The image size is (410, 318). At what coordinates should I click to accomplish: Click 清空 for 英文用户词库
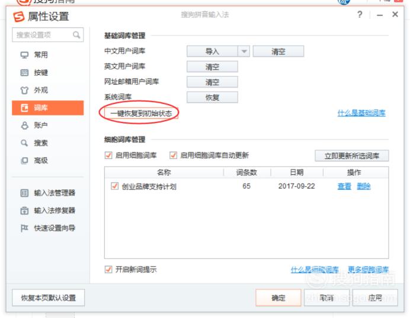tap(212, 67)
